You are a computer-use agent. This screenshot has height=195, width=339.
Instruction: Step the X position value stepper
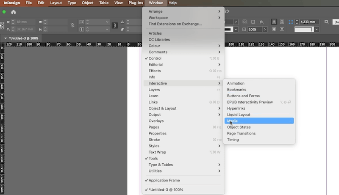[13, 22]
